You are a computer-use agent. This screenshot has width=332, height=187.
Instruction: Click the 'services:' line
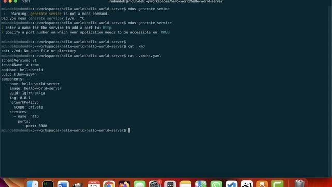19,112
